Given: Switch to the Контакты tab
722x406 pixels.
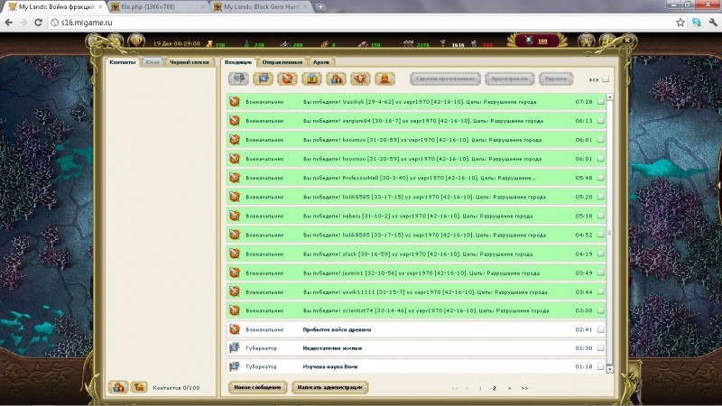Looking at the screenshot, I should [123, 62].
